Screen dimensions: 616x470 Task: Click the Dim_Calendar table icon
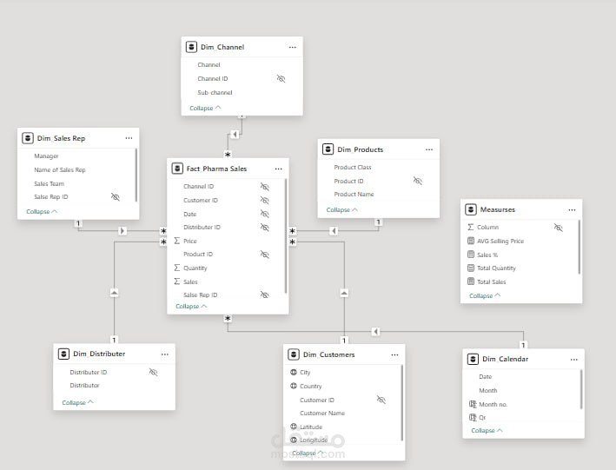(x=473, y=359)
